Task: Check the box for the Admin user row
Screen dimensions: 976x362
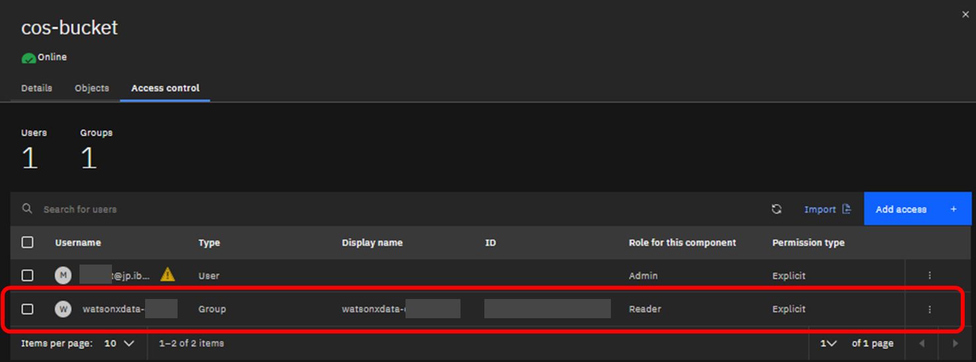Action: click(x=27, y=275)
